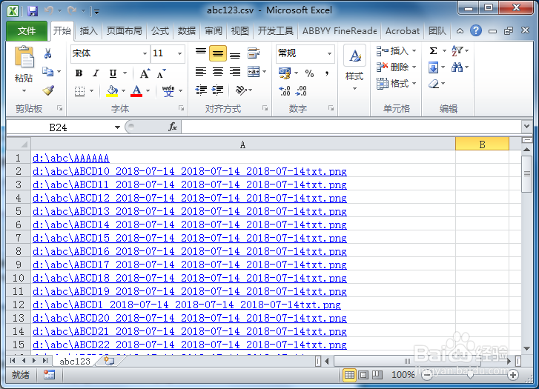Expand the formula bar

526,127
